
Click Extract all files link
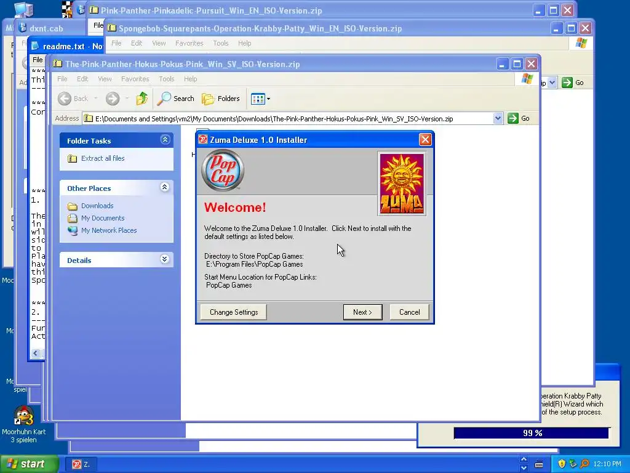(x=103, y=158)
